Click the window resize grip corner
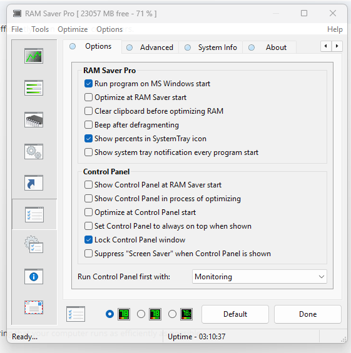The height and width of the screenshot is (353, 351). pyautogui.click(x=343, y=339)
